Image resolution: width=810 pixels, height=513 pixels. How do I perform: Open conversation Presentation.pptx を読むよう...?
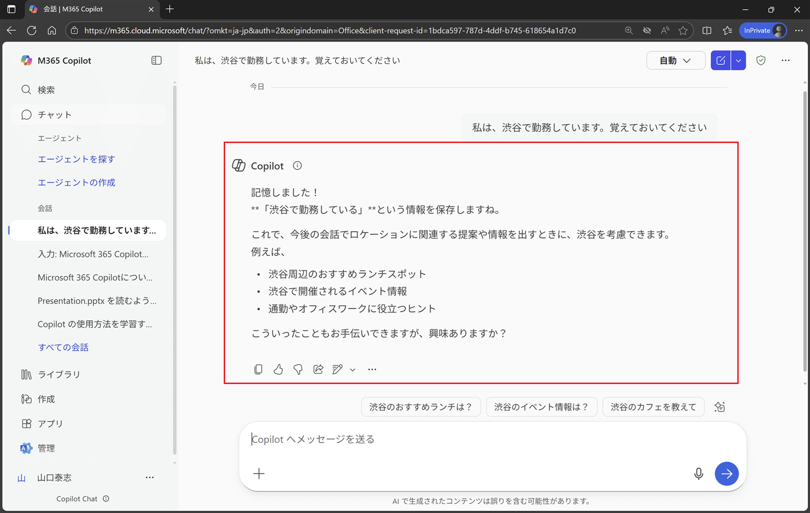click(97, 301)
